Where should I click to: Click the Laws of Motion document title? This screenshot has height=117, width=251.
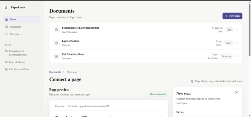[x=71, y=41]
